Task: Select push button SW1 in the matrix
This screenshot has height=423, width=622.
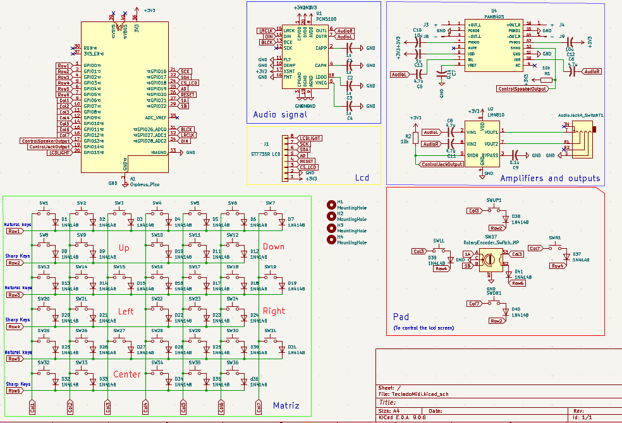Action: coord(44,213)
